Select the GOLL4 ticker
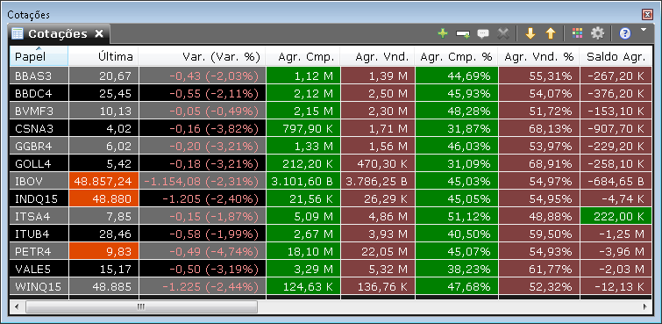662x324 pixels. [x=33, y=163]
